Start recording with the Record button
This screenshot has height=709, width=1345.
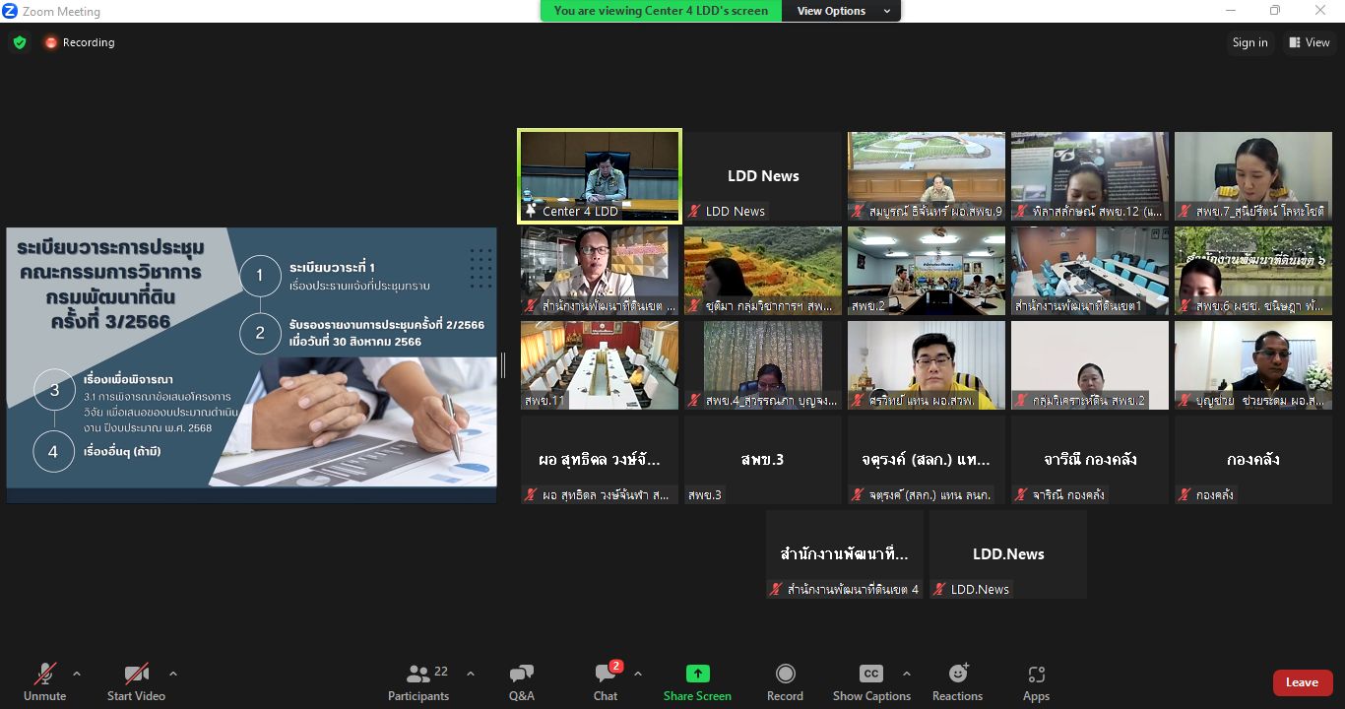point(785,682)
